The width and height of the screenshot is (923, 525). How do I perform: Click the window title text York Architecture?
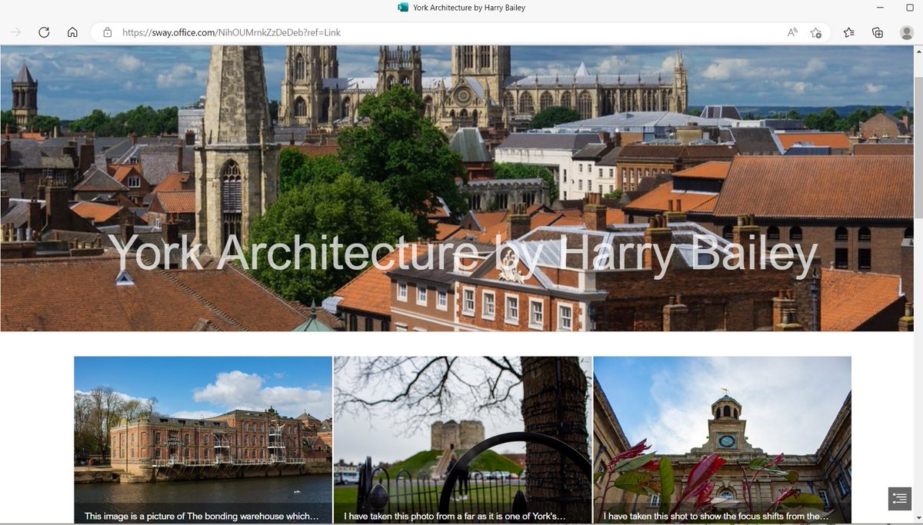469,8
